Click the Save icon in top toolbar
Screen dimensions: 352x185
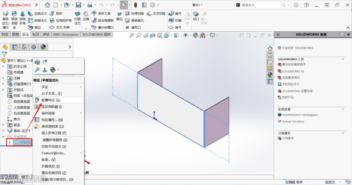click(78, 5)
